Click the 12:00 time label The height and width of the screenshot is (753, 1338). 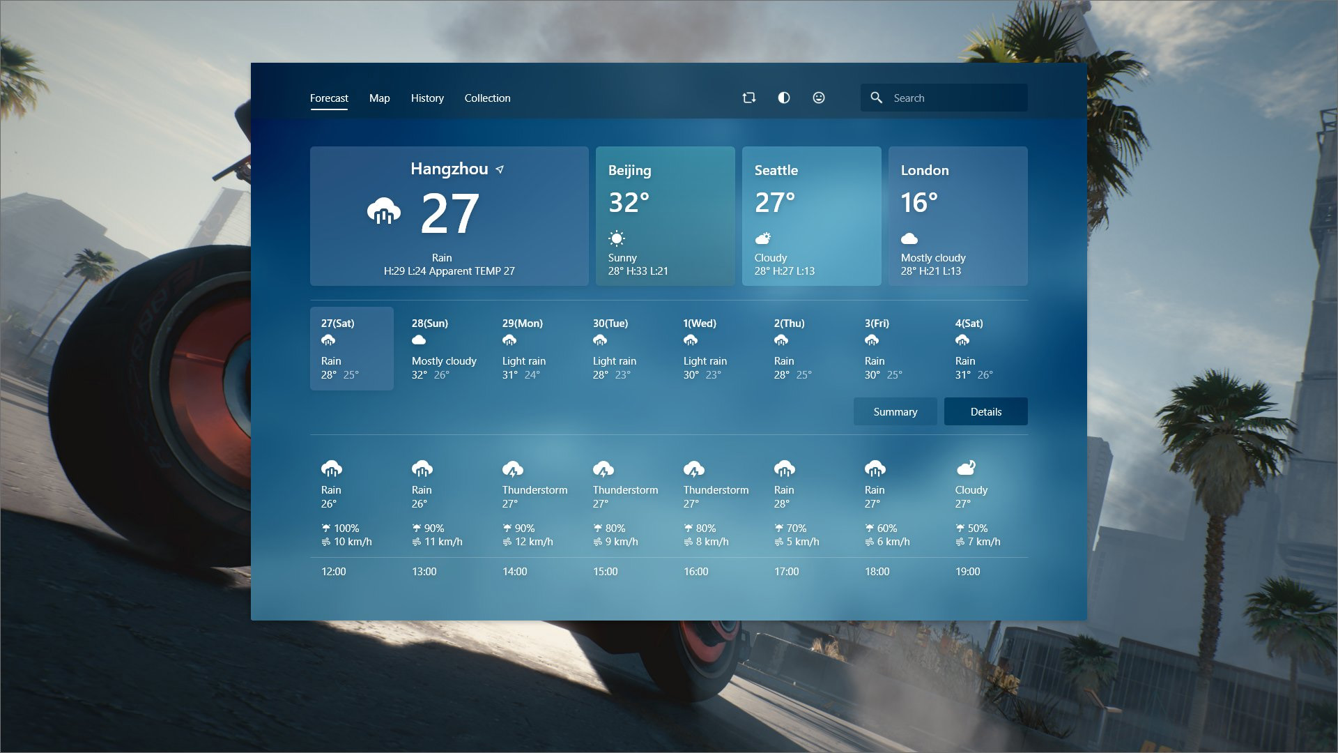[334, 572]
